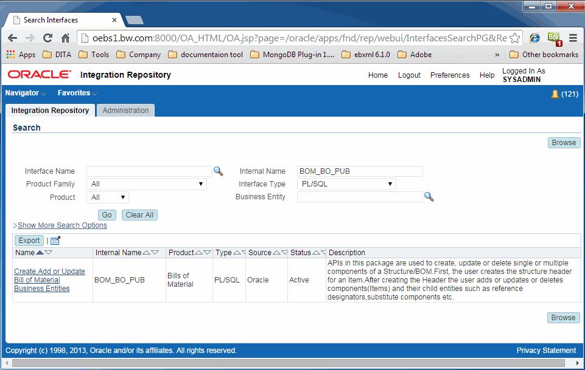585x370 pixels.
Task: Click the Logout link
Action: click(x=409, y=75)
